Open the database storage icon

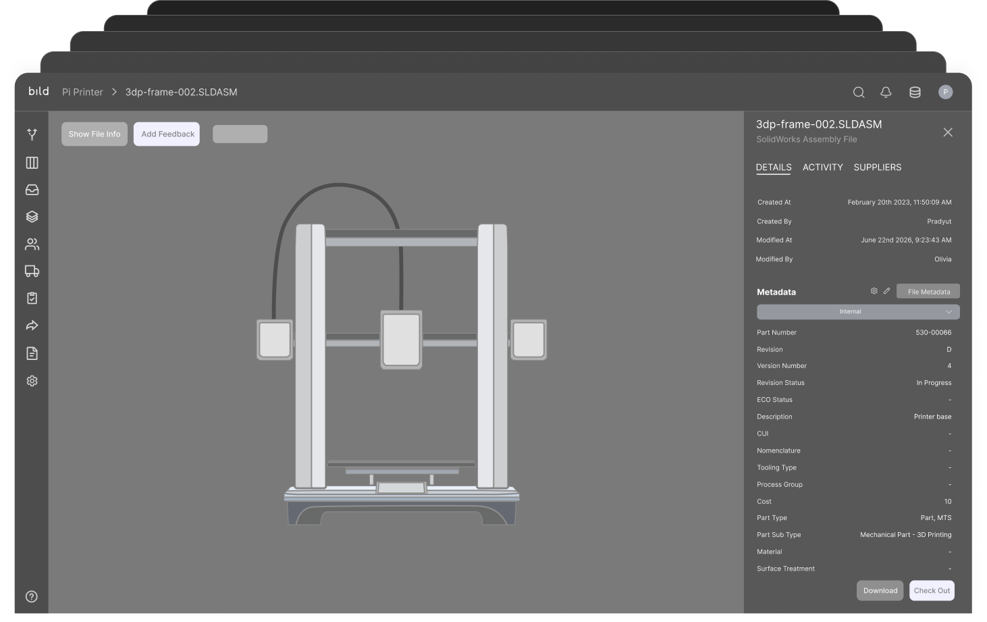coord(915,93)
